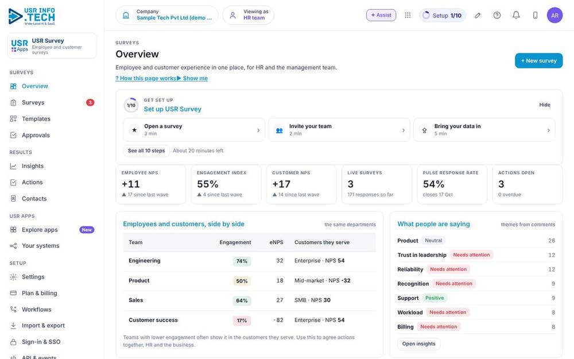This screenshot has height=359, width=574.
Task: Click the Approvals sidebar icon
Action: click(13, 135)
